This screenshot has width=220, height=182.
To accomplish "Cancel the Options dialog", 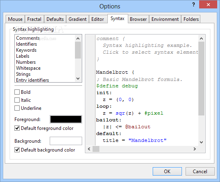I will click(x=200, y=171).
